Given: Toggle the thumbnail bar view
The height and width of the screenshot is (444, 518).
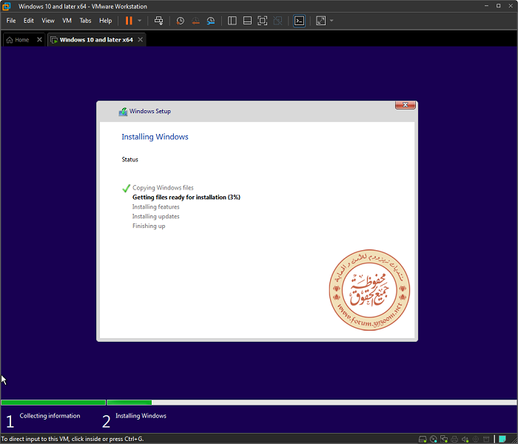Looking at the screenshot, I should point(247,21).
